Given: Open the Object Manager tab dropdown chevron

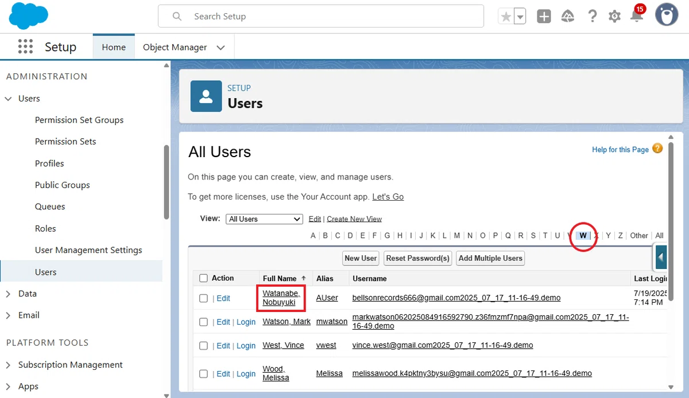Looking at the screenshot, I should pyautogui.click(x=220, y=48).
